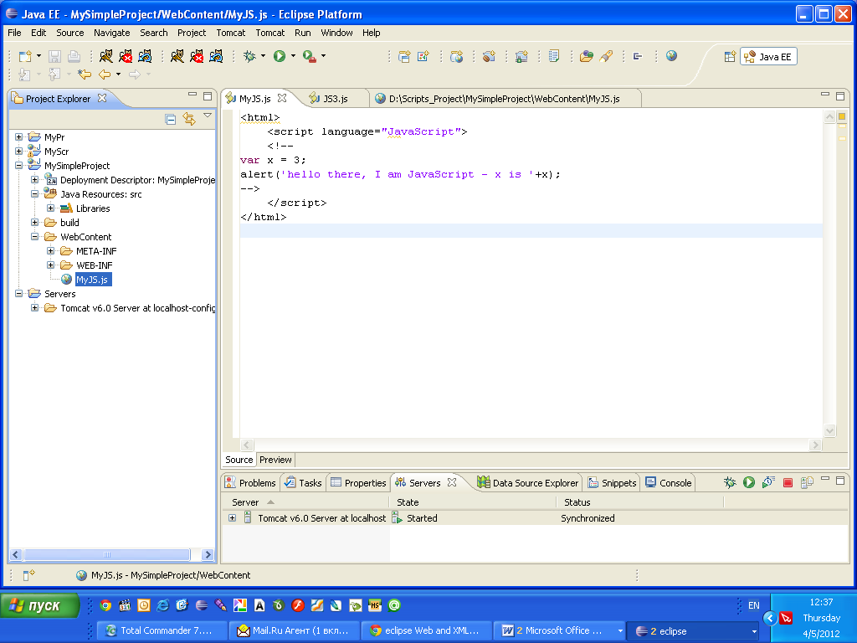
Task: Collapse the Servers project node
Action: click(18, 294)
